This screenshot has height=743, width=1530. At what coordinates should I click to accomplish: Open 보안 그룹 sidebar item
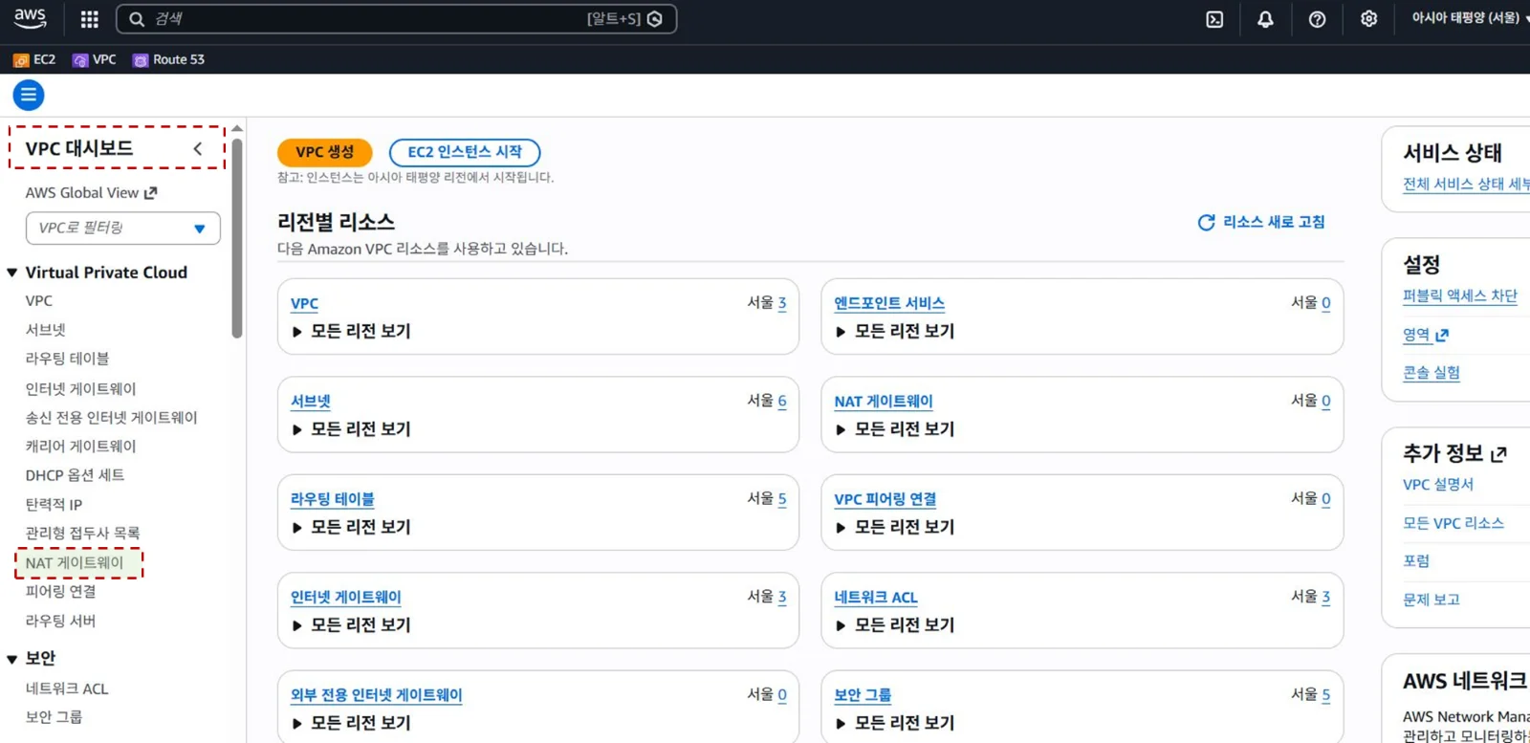(x=54, y=716)
